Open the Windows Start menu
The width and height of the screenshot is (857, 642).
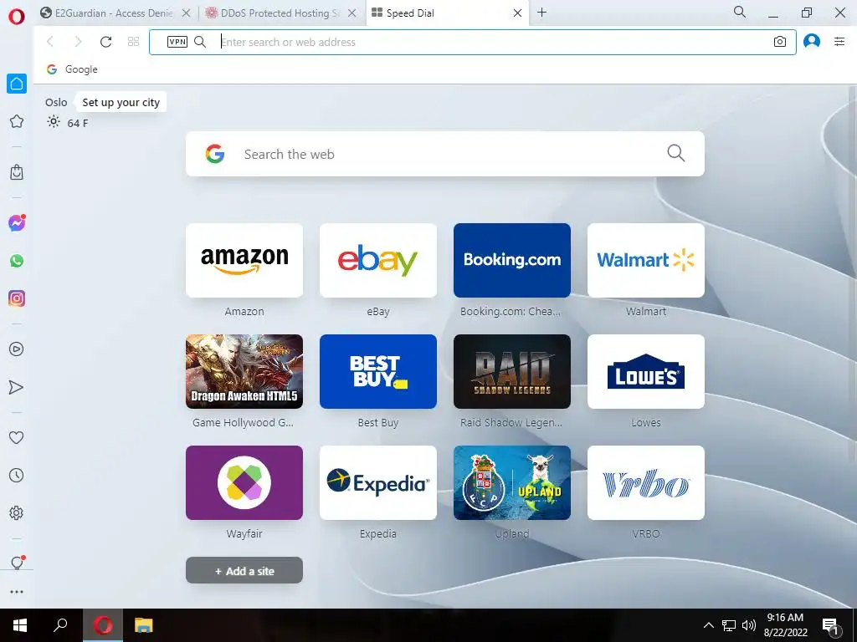click(20, 625)
